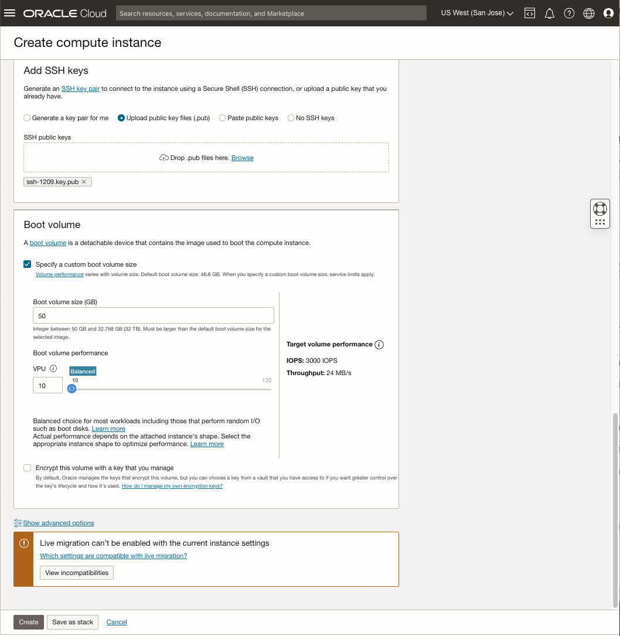Uncheck Specify a custom boot volume size
The image size is (620, 636).
pyautogui.click(x=27, y=264)
